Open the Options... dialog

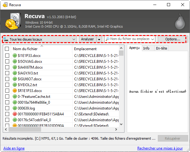173,39
